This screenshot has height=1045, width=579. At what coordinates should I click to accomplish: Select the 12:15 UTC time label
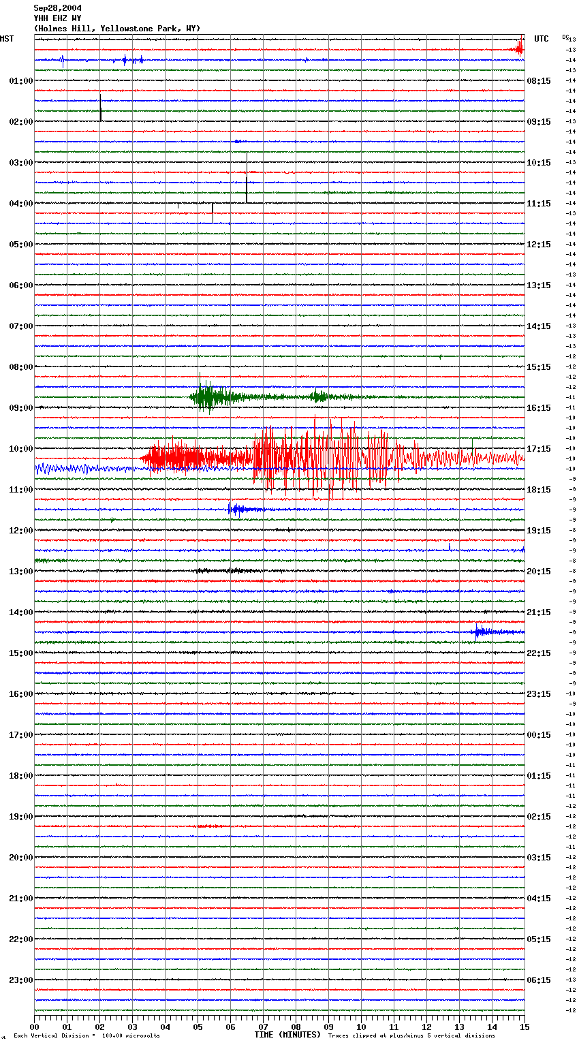pyautogui.click(x=539, y=245)
